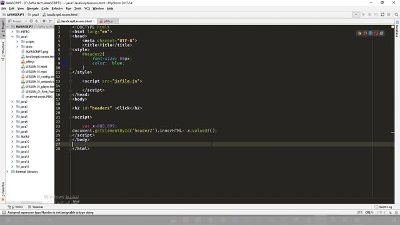400x225 pixels.
Task: Click the Run play icon in toolbar
Action: (x=364, y=14)
